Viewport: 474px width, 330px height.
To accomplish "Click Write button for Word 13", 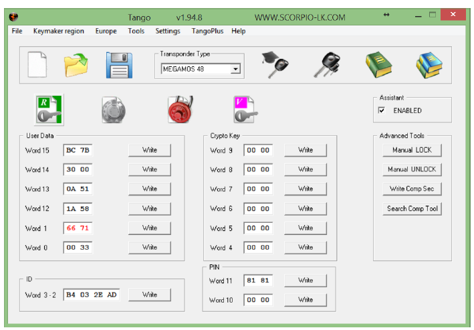I will click(150, 189).
